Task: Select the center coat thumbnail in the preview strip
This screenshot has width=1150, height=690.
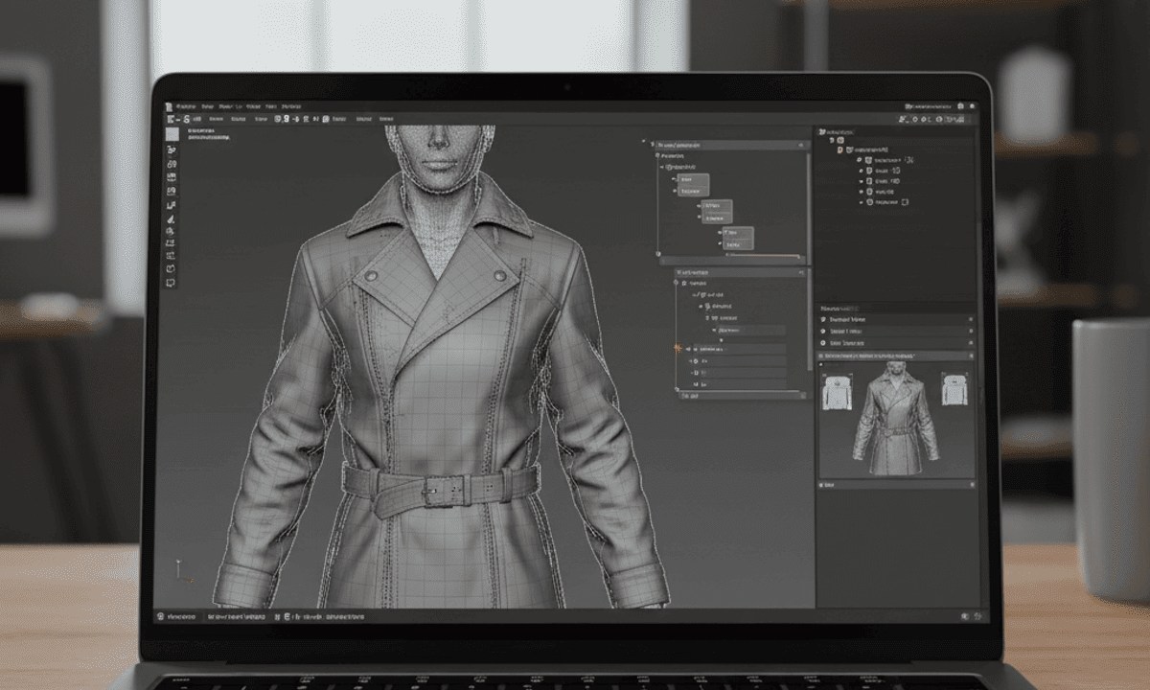Action: 899,423
